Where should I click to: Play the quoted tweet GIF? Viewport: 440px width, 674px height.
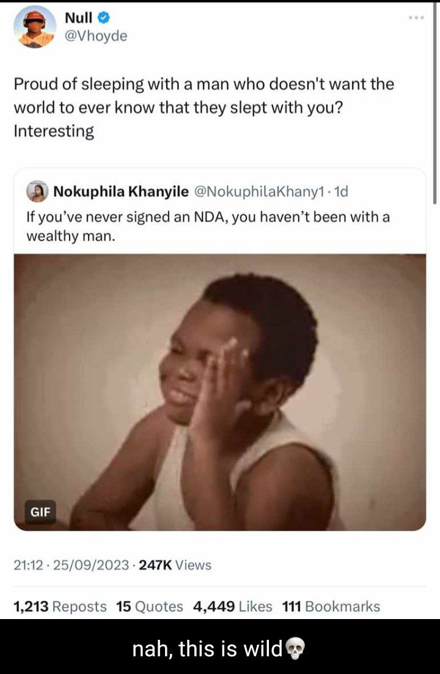click(220, 392)
